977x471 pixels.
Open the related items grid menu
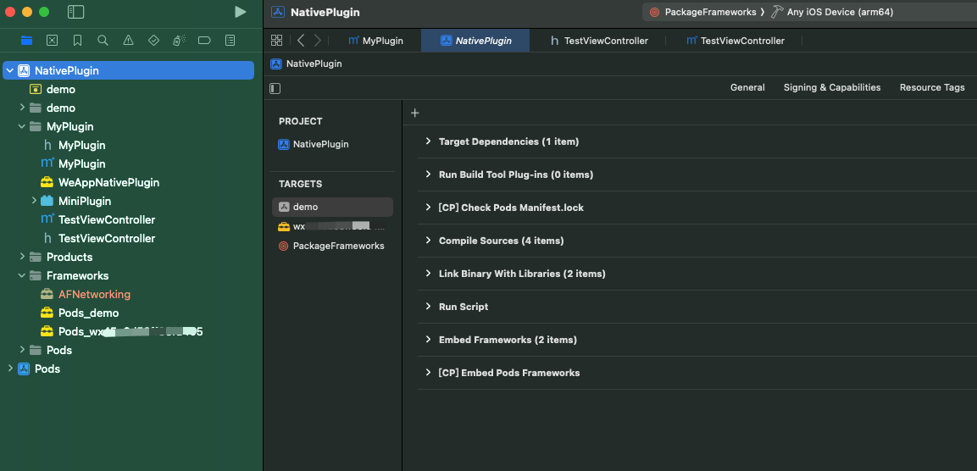click(x=276, y=41)
